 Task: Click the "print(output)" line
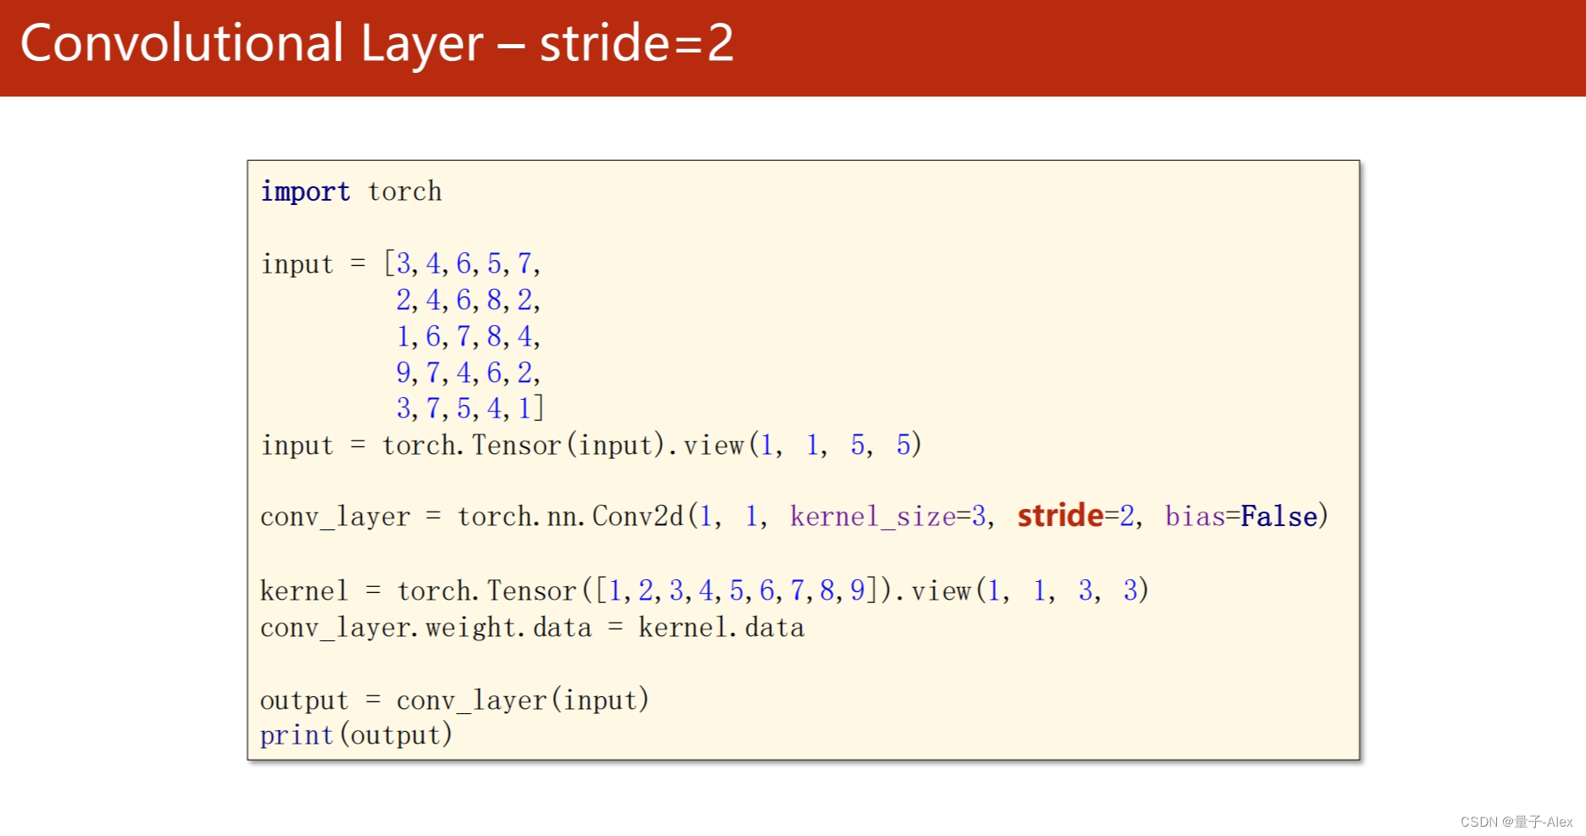pos(356,735)
